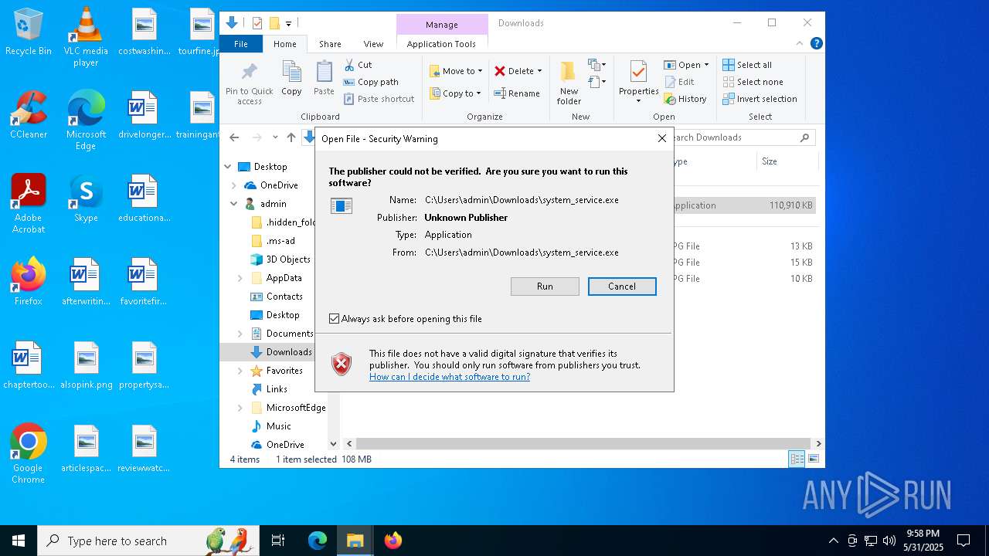This screenshot has height=556, width=989.
Task: Expand the Documents tree node
Action: [240, 334]
